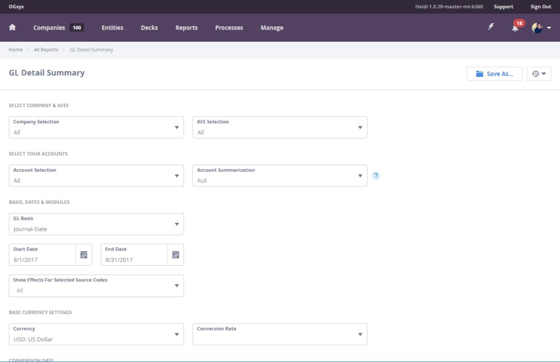Open the Processes menu
Image resolution: width=560 pixels, height=362 pixels.
(229, 27)
